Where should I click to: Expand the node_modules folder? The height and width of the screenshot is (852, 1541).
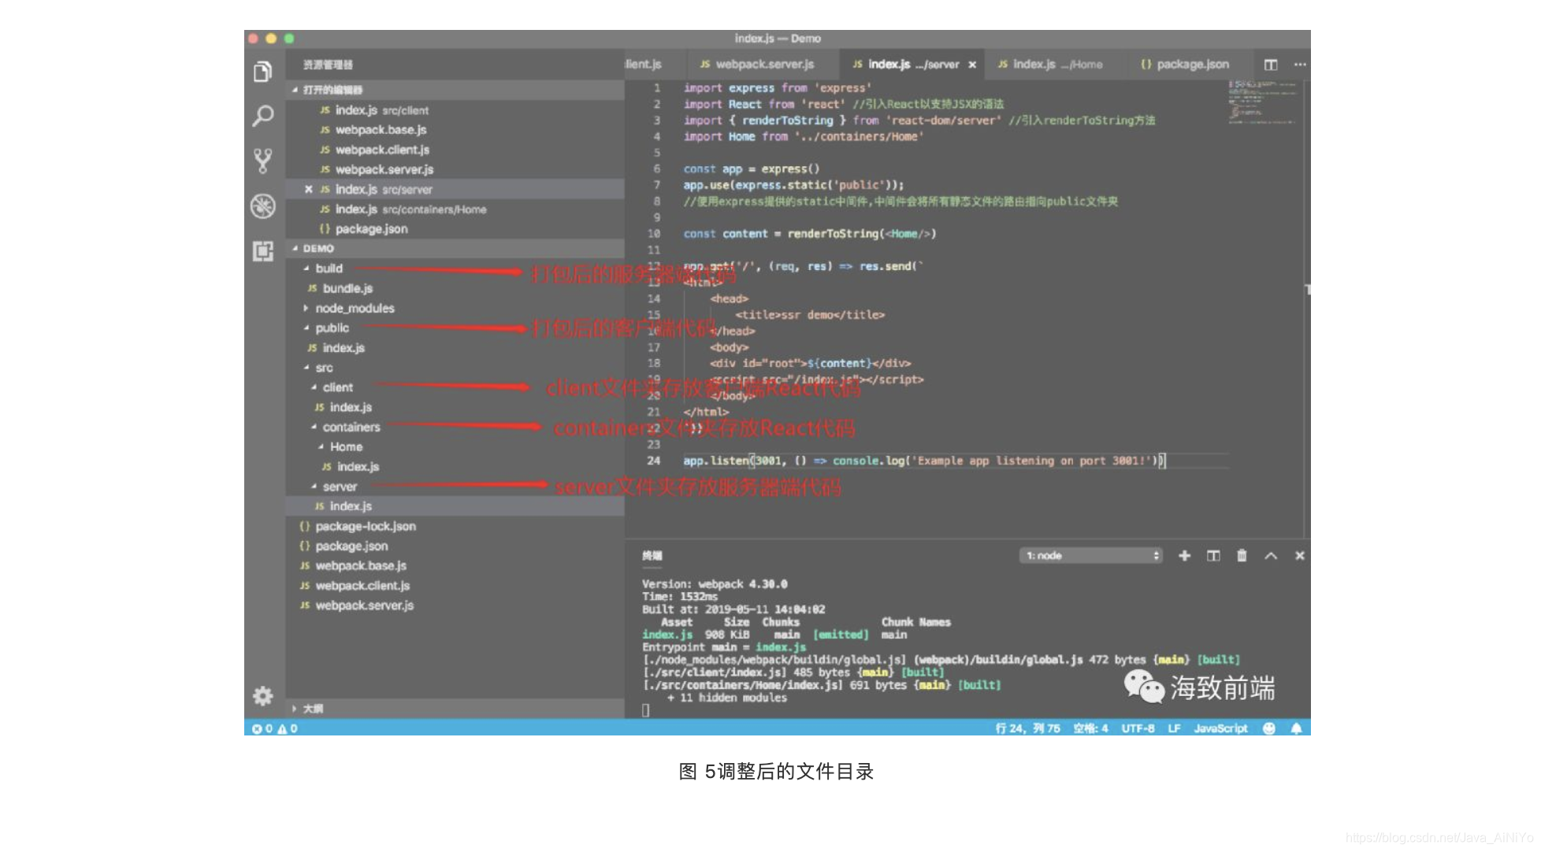click(x=354, y=309)
